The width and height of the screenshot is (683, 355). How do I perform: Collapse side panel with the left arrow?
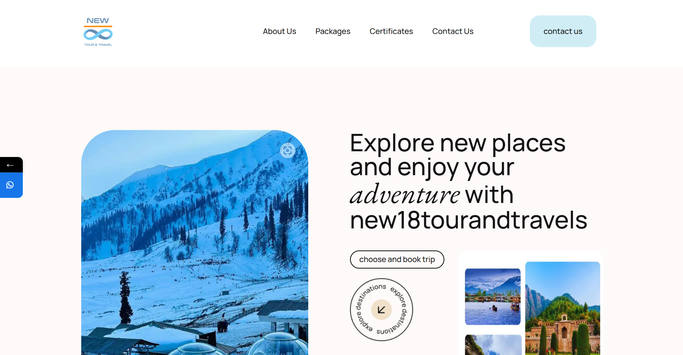tap(10, 165)
